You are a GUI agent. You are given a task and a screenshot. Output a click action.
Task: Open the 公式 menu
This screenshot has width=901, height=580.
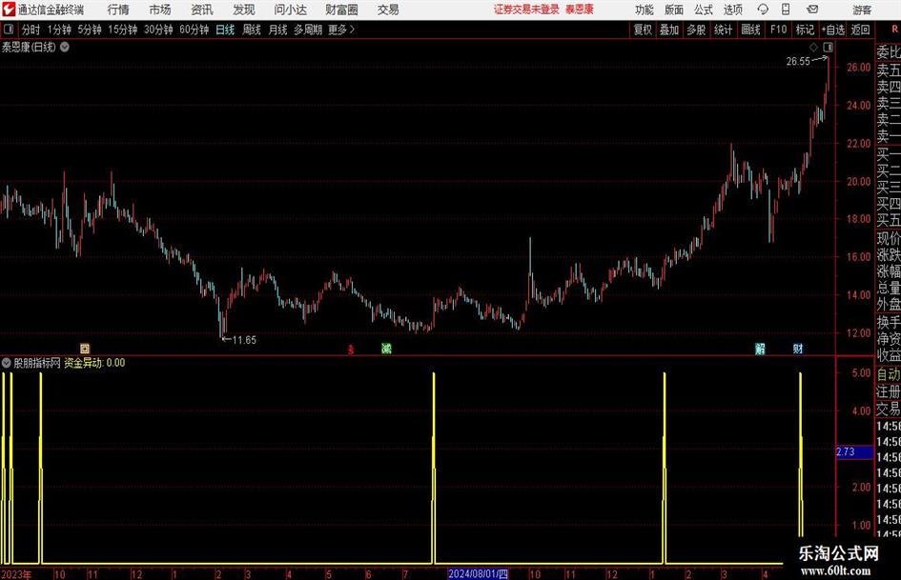coord(704,10)
